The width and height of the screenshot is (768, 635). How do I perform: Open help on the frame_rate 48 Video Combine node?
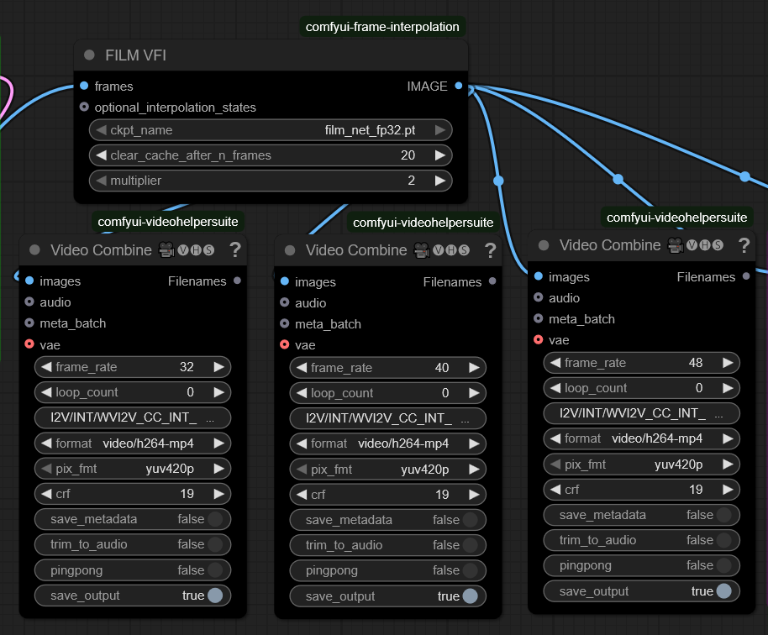point(744,244)
